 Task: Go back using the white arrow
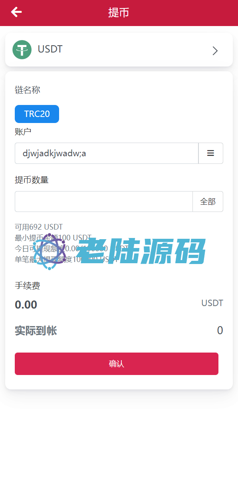click(x=16, y=12)
